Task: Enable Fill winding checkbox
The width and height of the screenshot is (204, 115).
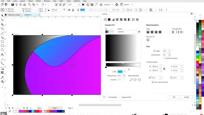Action: [107, 97]
